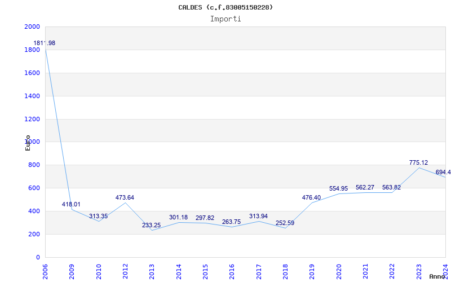
Task: Click y-axis tick 1800
Action: pos(32,50)
